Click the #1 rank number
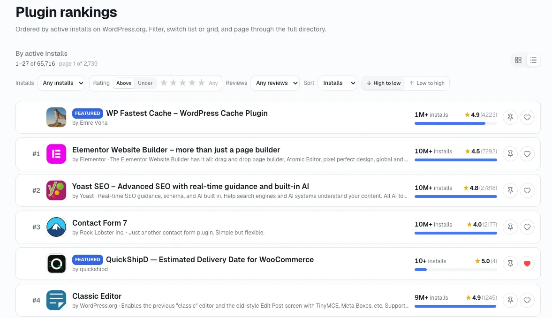 pos(36,154)
